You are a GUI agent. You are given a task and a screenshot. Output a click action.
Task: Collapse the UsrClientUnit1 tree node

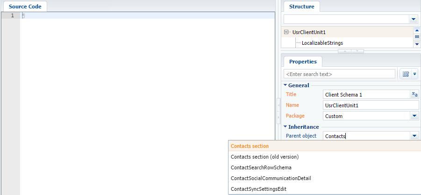click(285, 32)
